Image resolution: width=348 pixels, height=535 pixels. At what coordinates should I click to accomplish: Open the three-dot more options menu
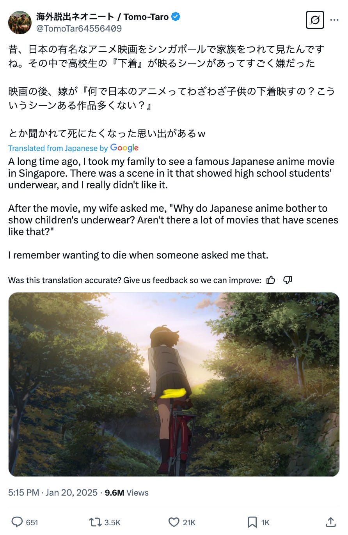point(334,19)
